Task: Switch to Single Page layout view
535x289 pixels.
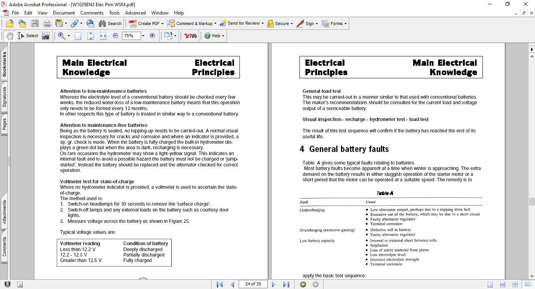Action: 490,284
